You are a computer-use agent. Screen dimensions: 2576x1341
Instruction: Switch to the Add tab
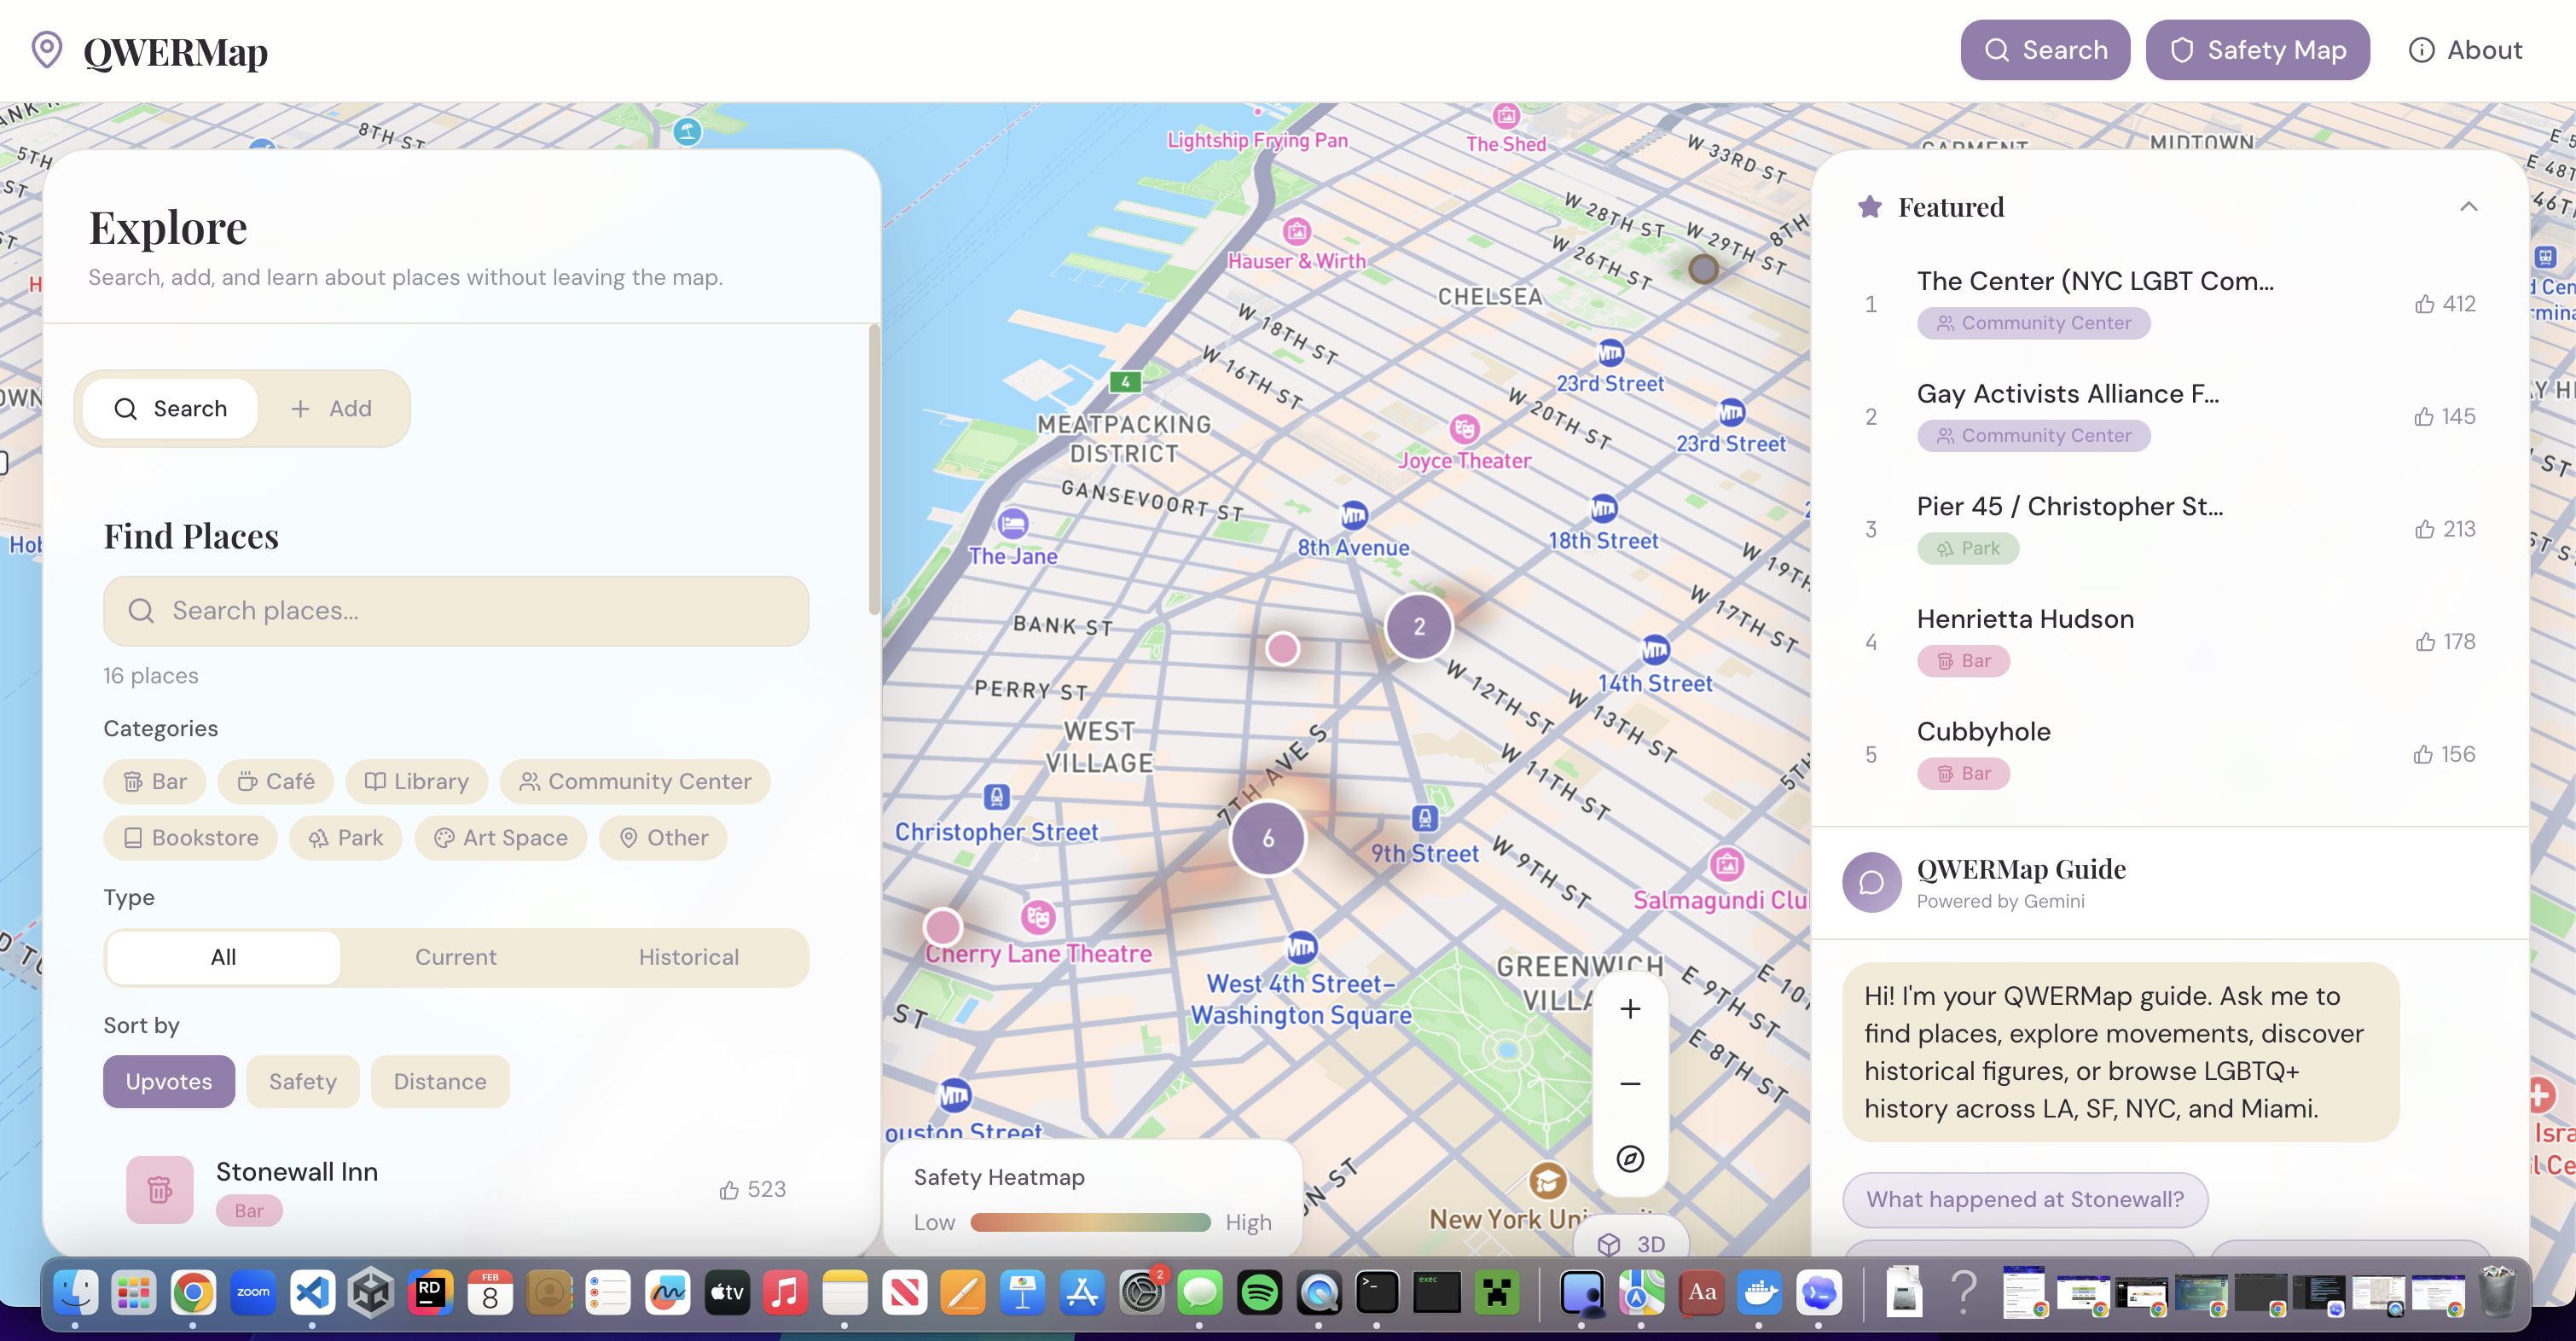(x=332, y=408)
